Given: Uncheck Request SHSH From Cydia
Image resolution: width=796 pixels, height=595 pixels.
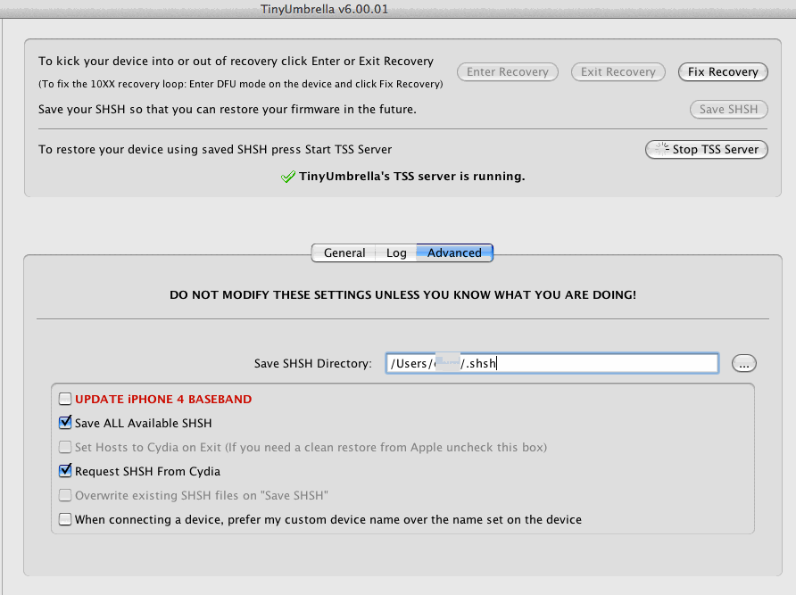Looking at the screenshot, I should (x=65, y=471).
